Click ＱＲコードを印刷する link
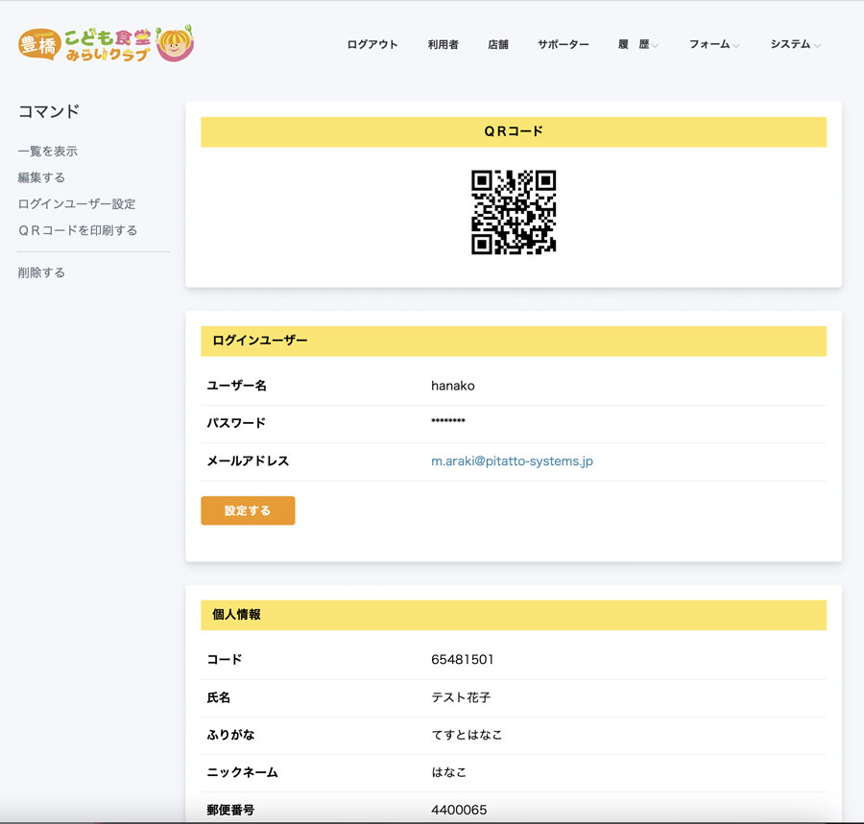The width and height of the screenshot is (864, 824). click(78, 230)
